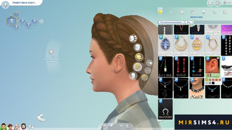Open the 'Привет! Меня зовут...' name field
The height and width of the screenshot is (130, 232).
point(25,3)
